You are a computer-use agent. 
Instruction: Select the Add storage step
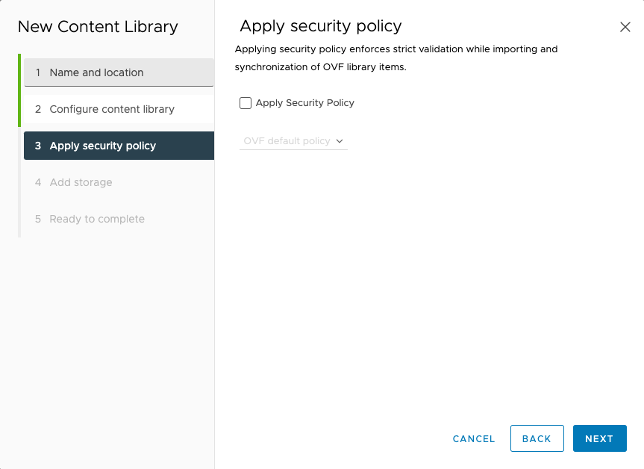point(119,182)
